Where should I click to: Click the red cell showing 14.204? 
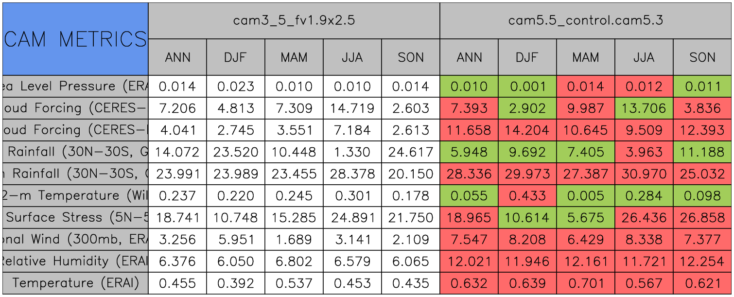(x=527, y=130)
